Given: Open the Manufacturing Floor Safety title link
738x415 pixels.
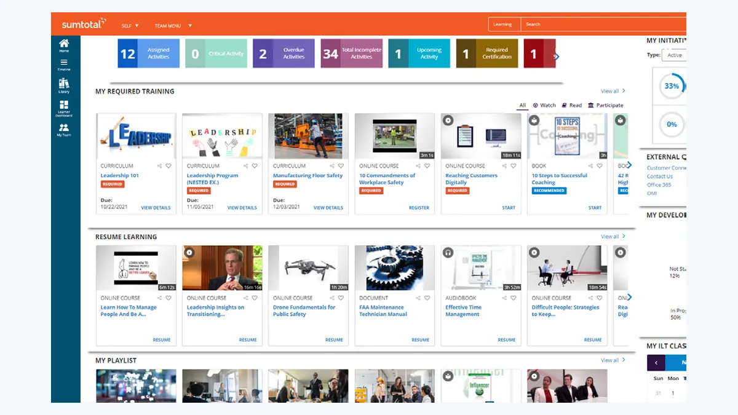Looking at the screenshot, I should click(x=307, y=175).
